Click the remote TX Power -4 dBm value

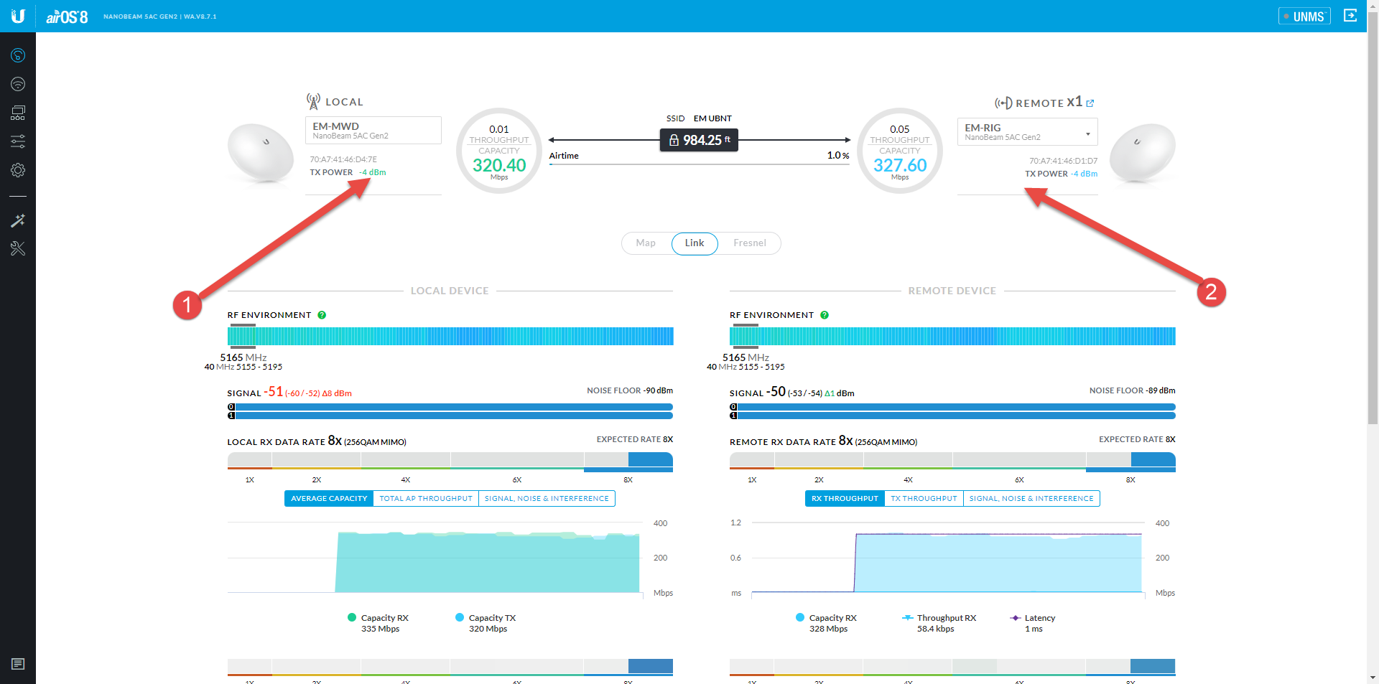pos(1084,174)
